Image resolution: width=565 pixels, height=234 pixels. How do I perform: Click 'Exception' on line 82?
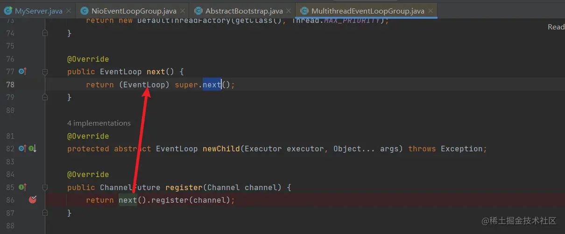(462, 149)
